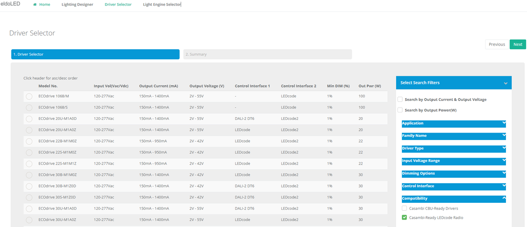
Task: Sort by Control Interface 2 header
Action: tap(299, 86)
